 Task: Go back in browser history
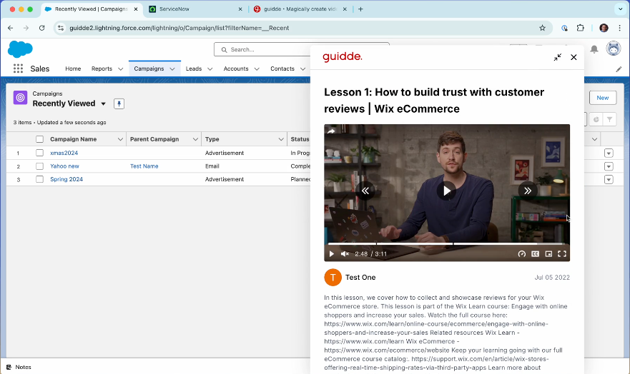coord(11,28)
